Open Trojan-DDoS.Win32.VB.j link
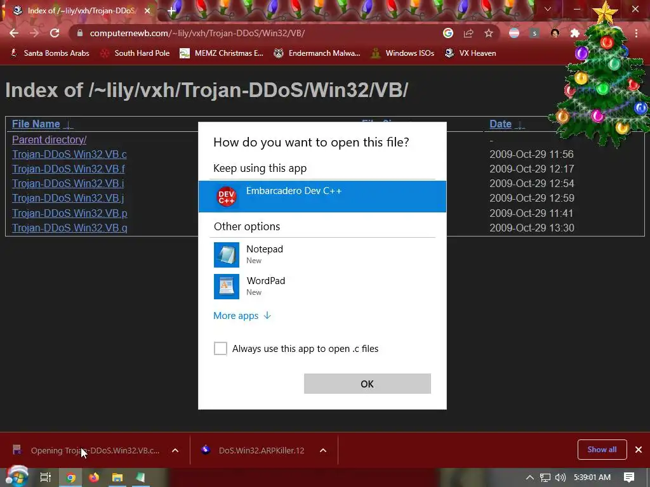This screenshot has height=487, width=650. [x=68, y=198]
